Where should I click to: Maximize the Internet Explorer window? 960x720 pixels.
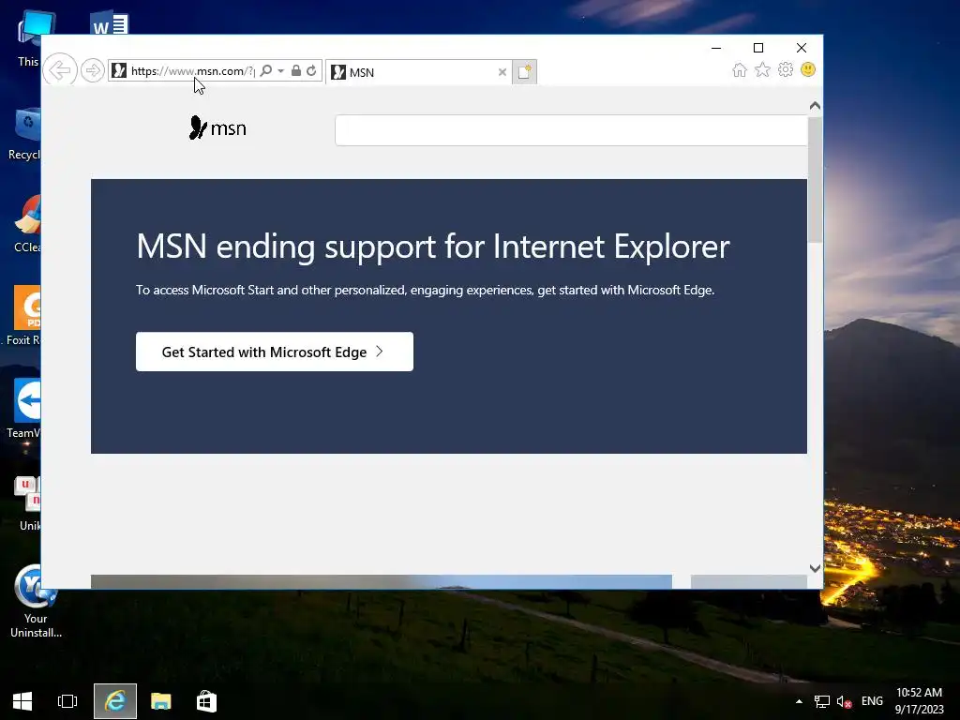click(758, 48)
